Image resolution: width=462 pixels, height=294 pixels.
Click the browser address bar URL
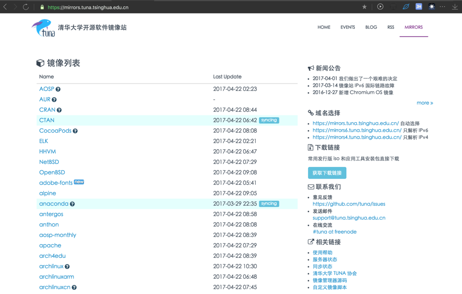pos(88,7)
